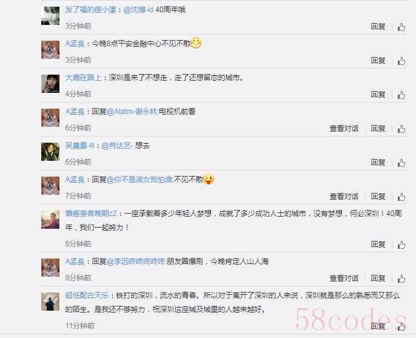Reply to the 想去 comment
Viewport: 416px width, 338px height.
378,163
